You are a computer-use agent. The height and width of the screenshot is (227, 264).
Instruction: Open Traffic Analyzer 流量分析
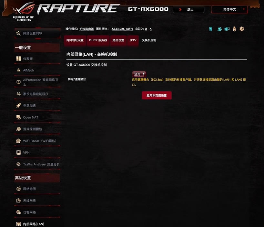[37, 164]
